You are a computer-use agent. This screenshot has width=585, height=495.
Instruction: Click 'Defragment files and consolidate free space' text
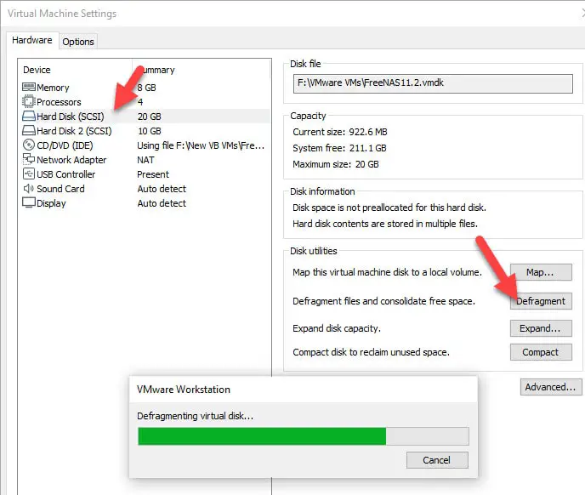[x=384, y=301]
